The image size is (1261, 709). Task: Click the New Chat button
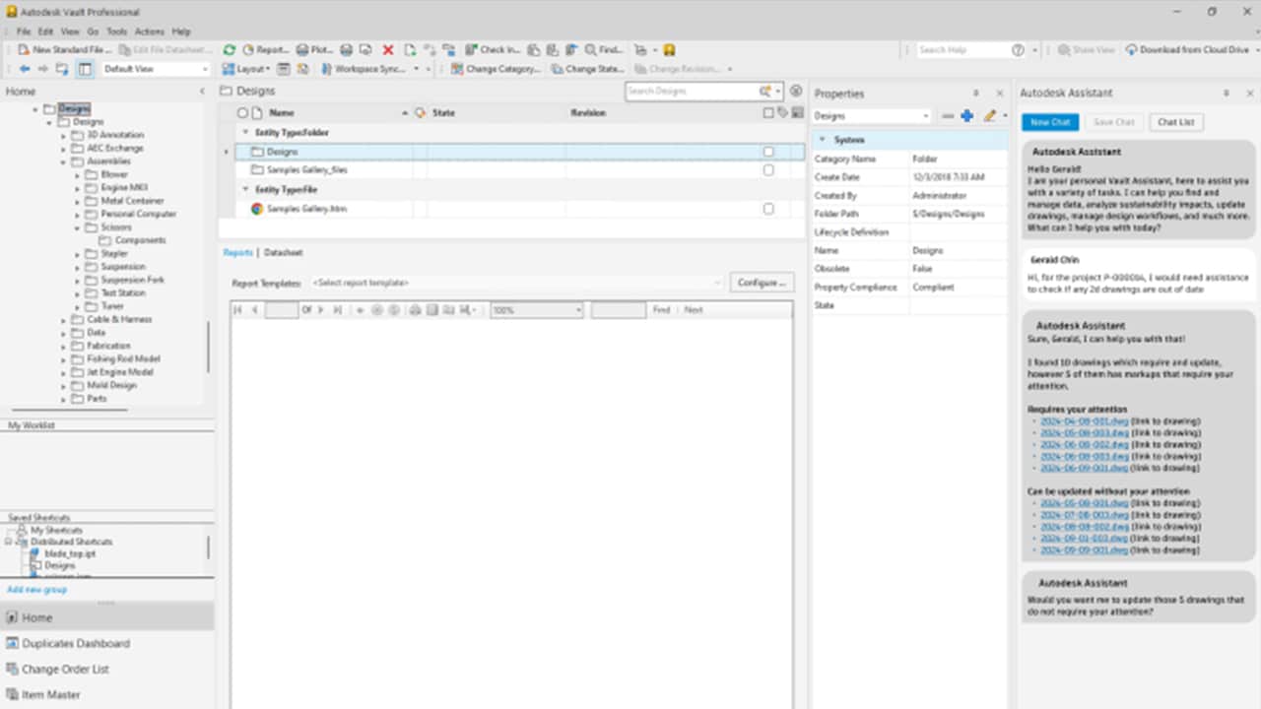click(x=1049, y=122)
